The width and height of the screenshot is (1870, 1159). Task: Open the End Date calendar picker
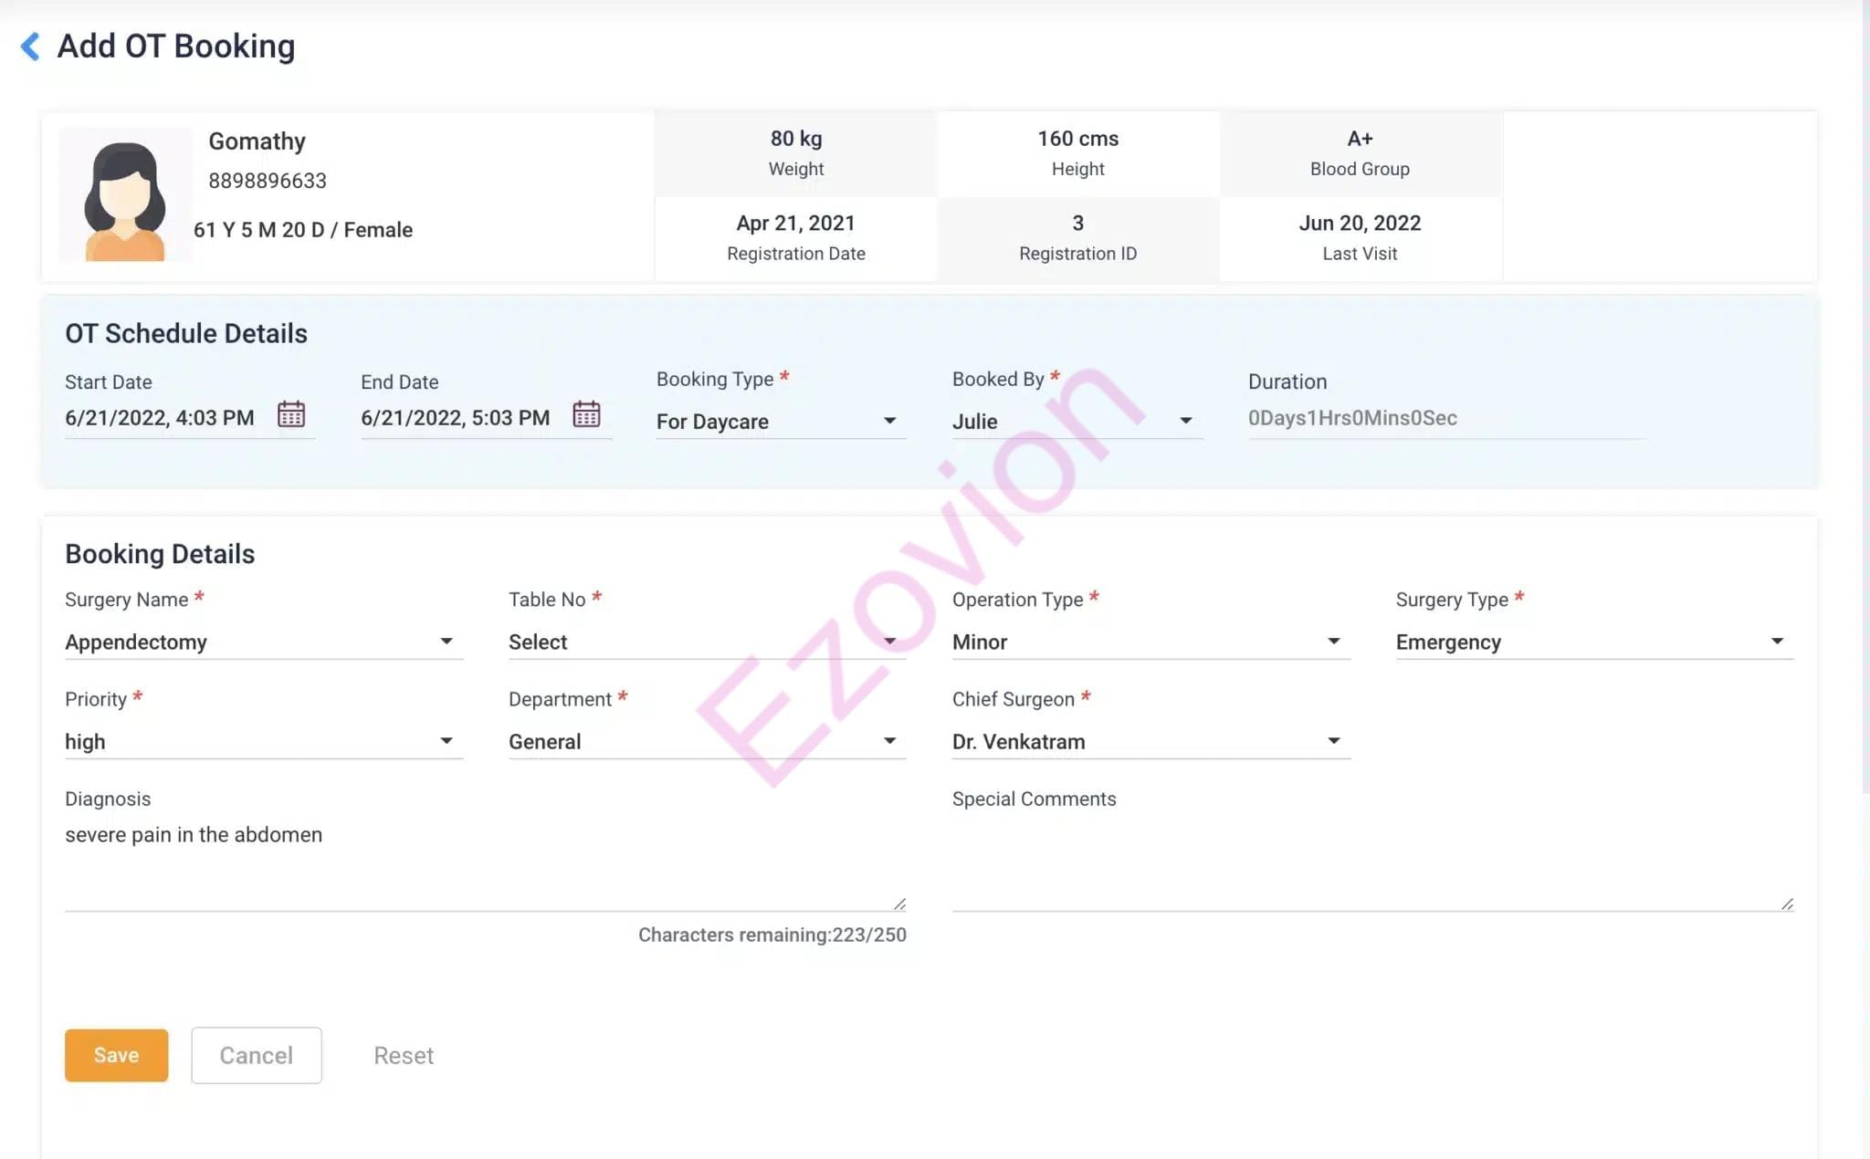point(586,415)
